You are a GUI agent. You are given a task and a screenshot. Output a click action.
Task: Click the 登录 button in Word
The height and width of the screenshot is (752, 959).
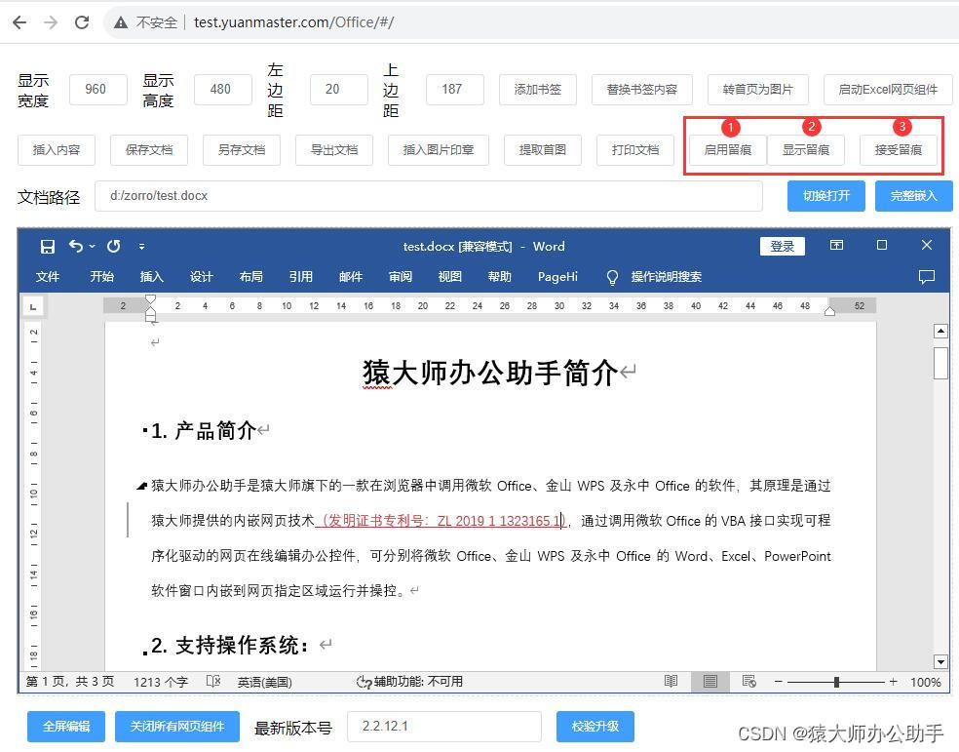point(783,246)
